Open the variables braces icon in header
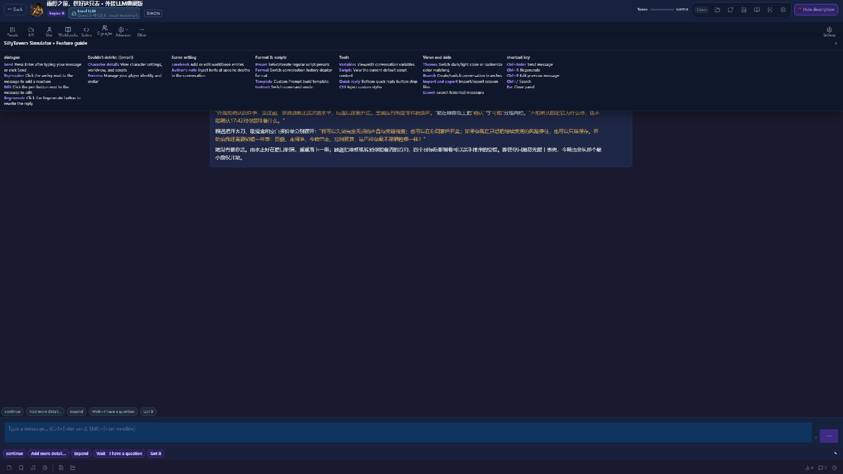 tap(770, 10)
